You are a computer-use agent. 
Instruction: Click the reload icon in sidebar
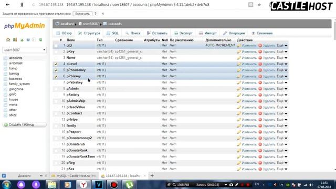[x=40, y=40]
